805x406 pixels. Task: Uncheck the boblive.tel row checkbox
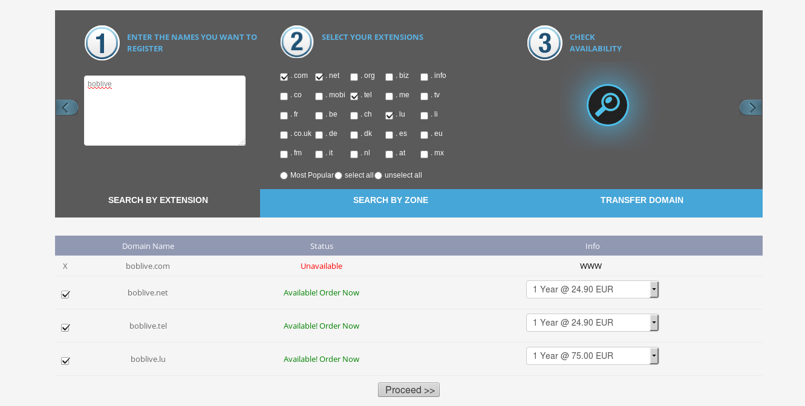tap(65, 327)
